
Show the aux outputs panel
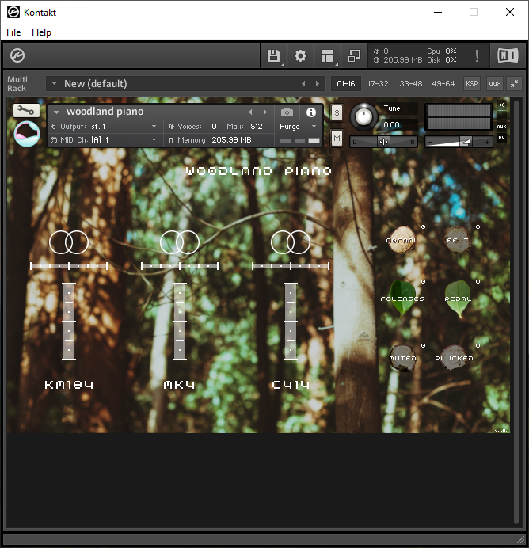coord(495,83)
